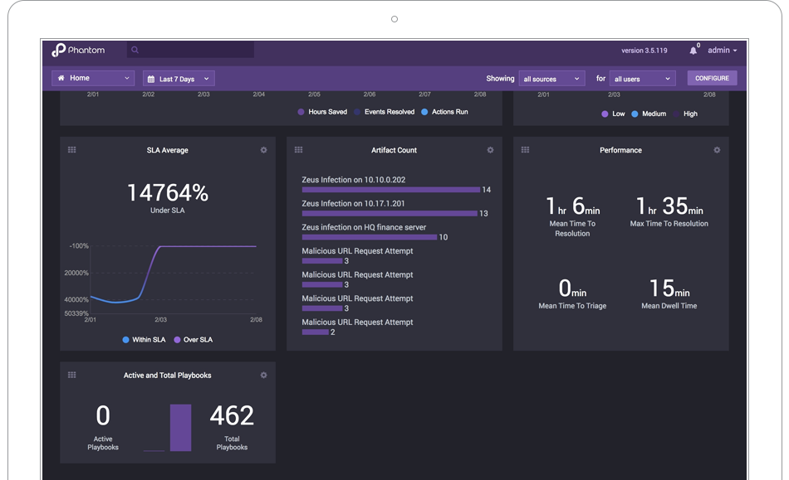
Task: Toggle the Medium severity legend series
Action: pyautogui.click(x=649, y=114)
